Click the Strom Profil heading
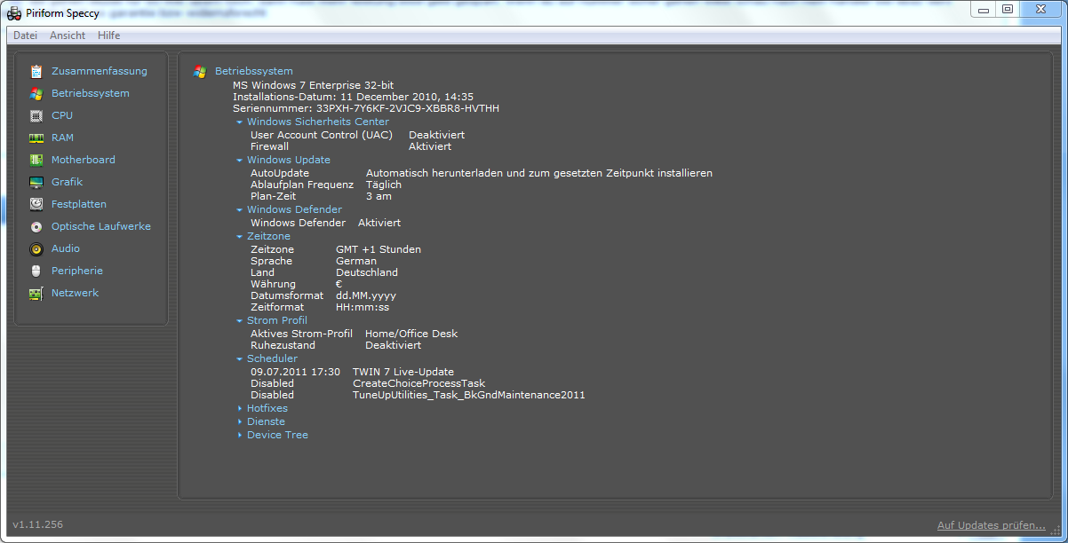Viewport: 1068px width, 543px height. (277, 320)
